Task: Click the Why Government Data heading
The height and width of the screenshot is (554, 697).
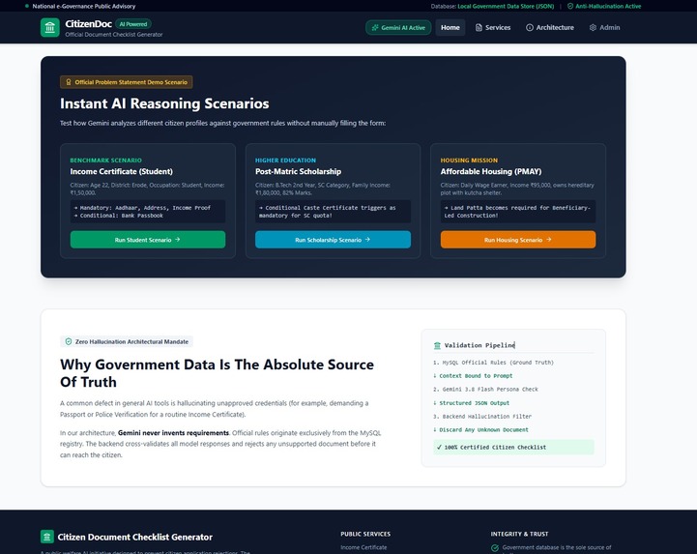Action: 217,373
